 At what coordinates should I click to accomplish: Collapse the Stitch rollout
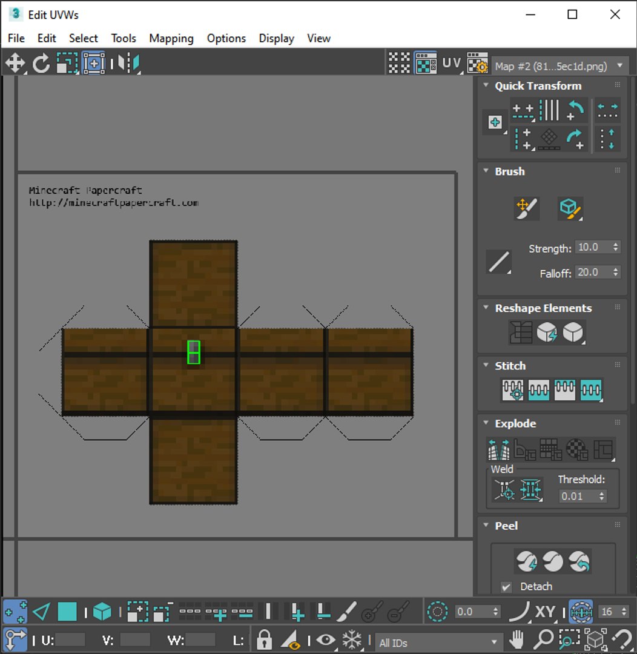(486, 365)
